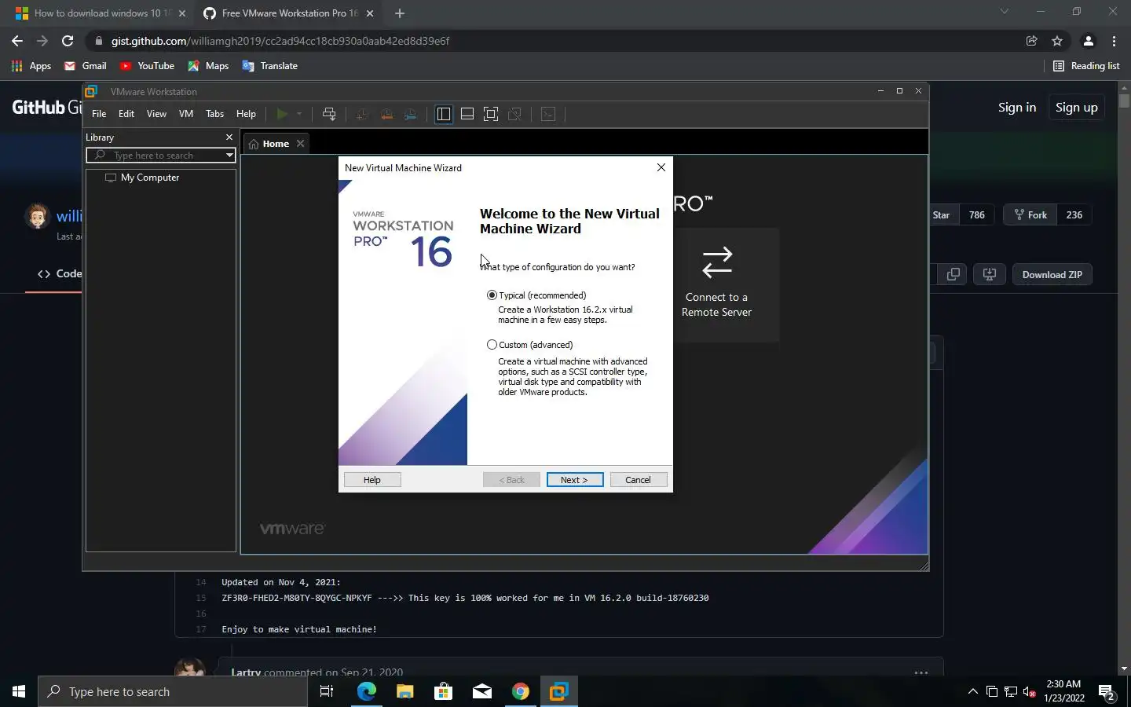The width and height of the screenshot is (1131, 707).
Task: Open the YouTube bookmark
Action: [x=148, y=66]
